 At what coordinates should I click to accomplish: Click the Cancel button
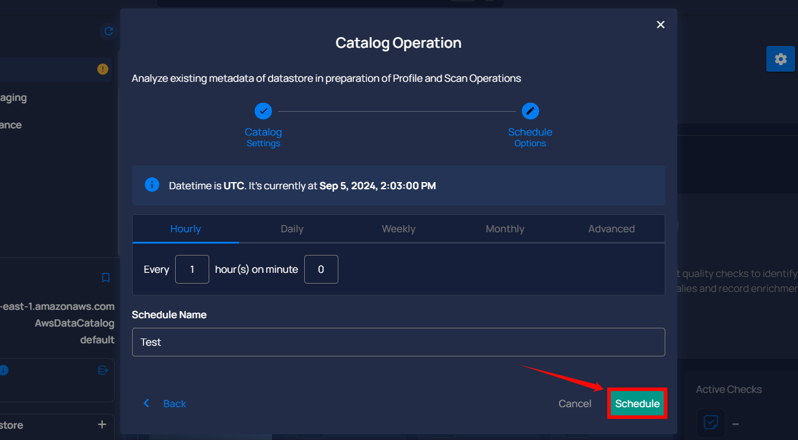(x=575, y=404)
